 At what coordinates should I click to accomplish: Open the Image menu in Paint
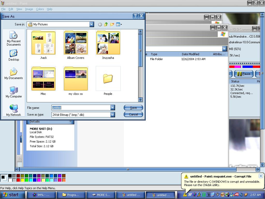(x=29, y=9)
